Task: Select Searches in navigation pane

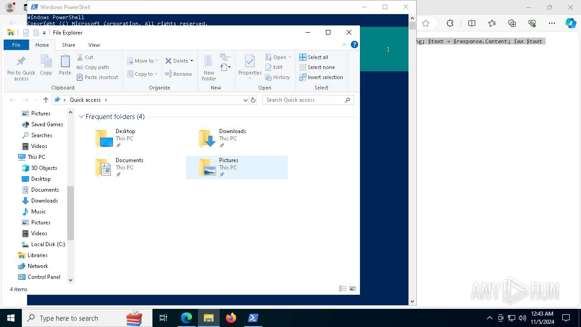Action: click(x=37, y=135)
